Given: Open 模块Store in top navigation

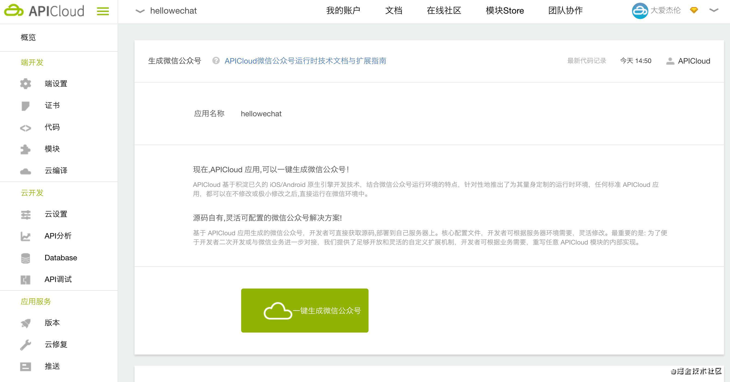Looking at the screenshot, I should point(505,11).
